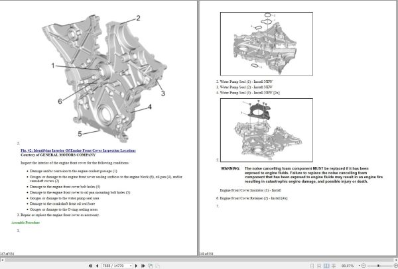Toggle facing two-page view
Image resolution: width=398 pixels, height=269 pixels.
click(326, 266)
